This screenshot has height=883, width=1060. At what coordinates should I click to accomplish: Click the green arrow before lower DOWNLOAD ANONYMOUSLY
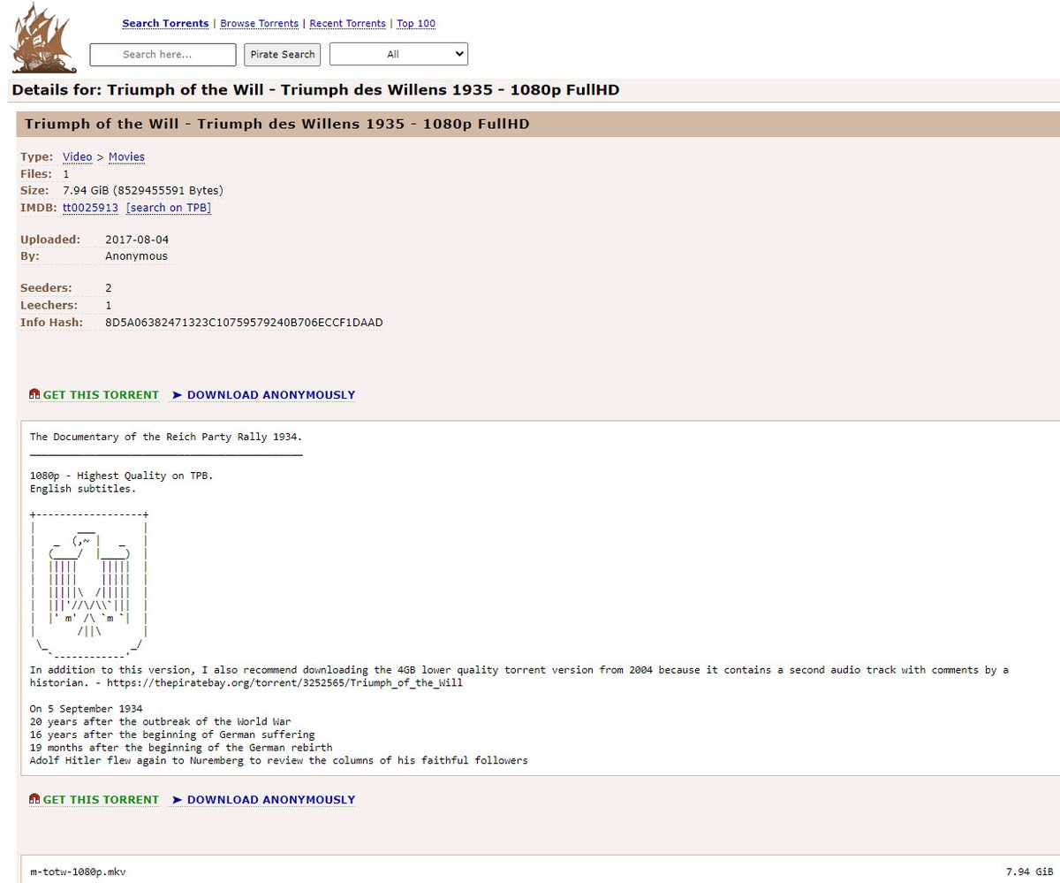coord(177,799)
